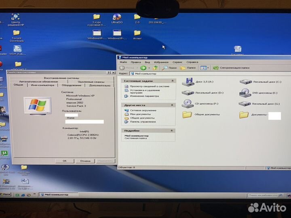This screenshot has height=218, width=291.
Task: Open the Атлет desktop folder
Action: point(137,35)
